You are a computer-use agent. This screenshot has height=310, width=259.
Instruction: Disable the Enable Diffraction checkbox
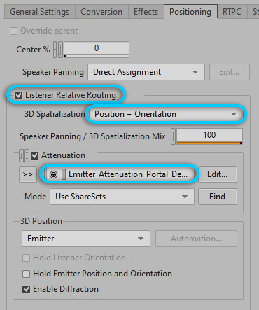pyautogui.click(x=26, y=289)
